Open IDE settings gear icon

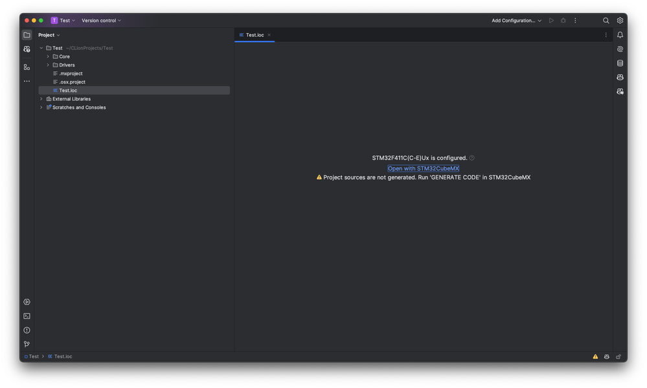pos(620,20)
